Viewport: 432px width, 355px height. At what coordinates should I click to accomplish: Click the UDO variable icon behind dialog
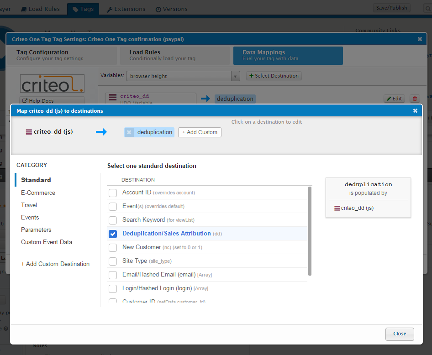click(x=113, y=97)
